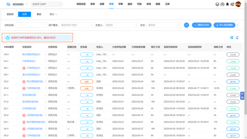Image resolution: width=247 pixels, height=139 pixels.
Task: Open row menu dots for 登录前端功能
Action: point(46,95)
